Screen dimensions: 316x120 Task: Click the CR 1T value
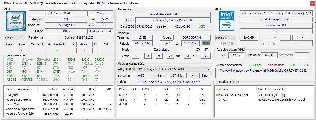(x=206, y=50)
